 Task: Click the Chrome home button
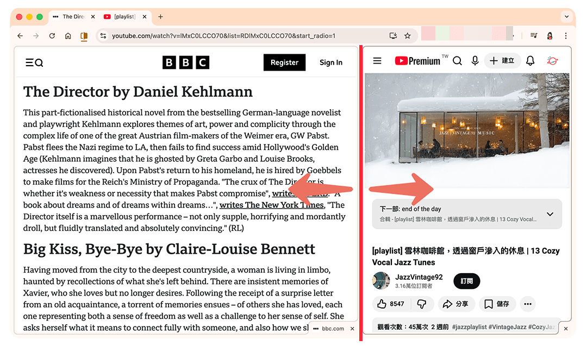(x=68, y=36)
